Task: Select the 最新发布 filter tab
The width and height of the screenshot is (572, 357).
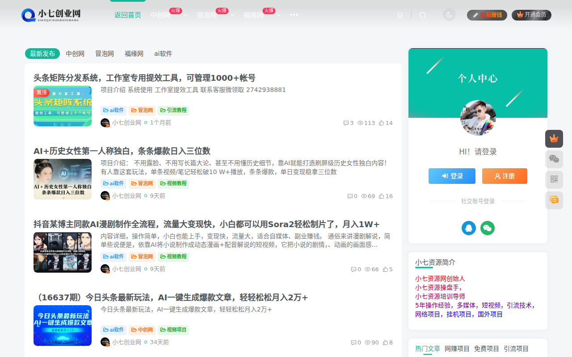Action: coord(42,54)
